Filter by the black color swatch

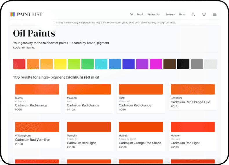pos(183,64)
